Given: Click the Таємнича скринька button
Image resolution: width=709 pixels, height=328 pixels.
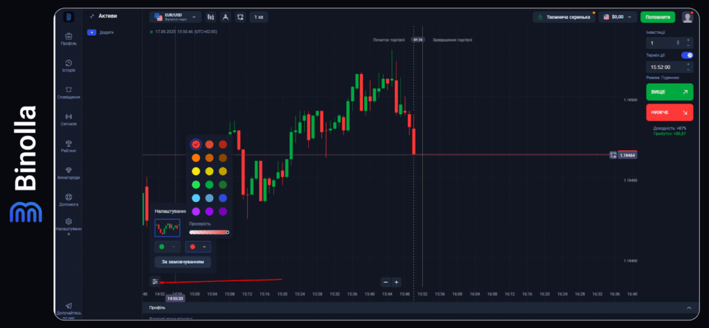Looking at the screenshot, I should coord(564,17).
